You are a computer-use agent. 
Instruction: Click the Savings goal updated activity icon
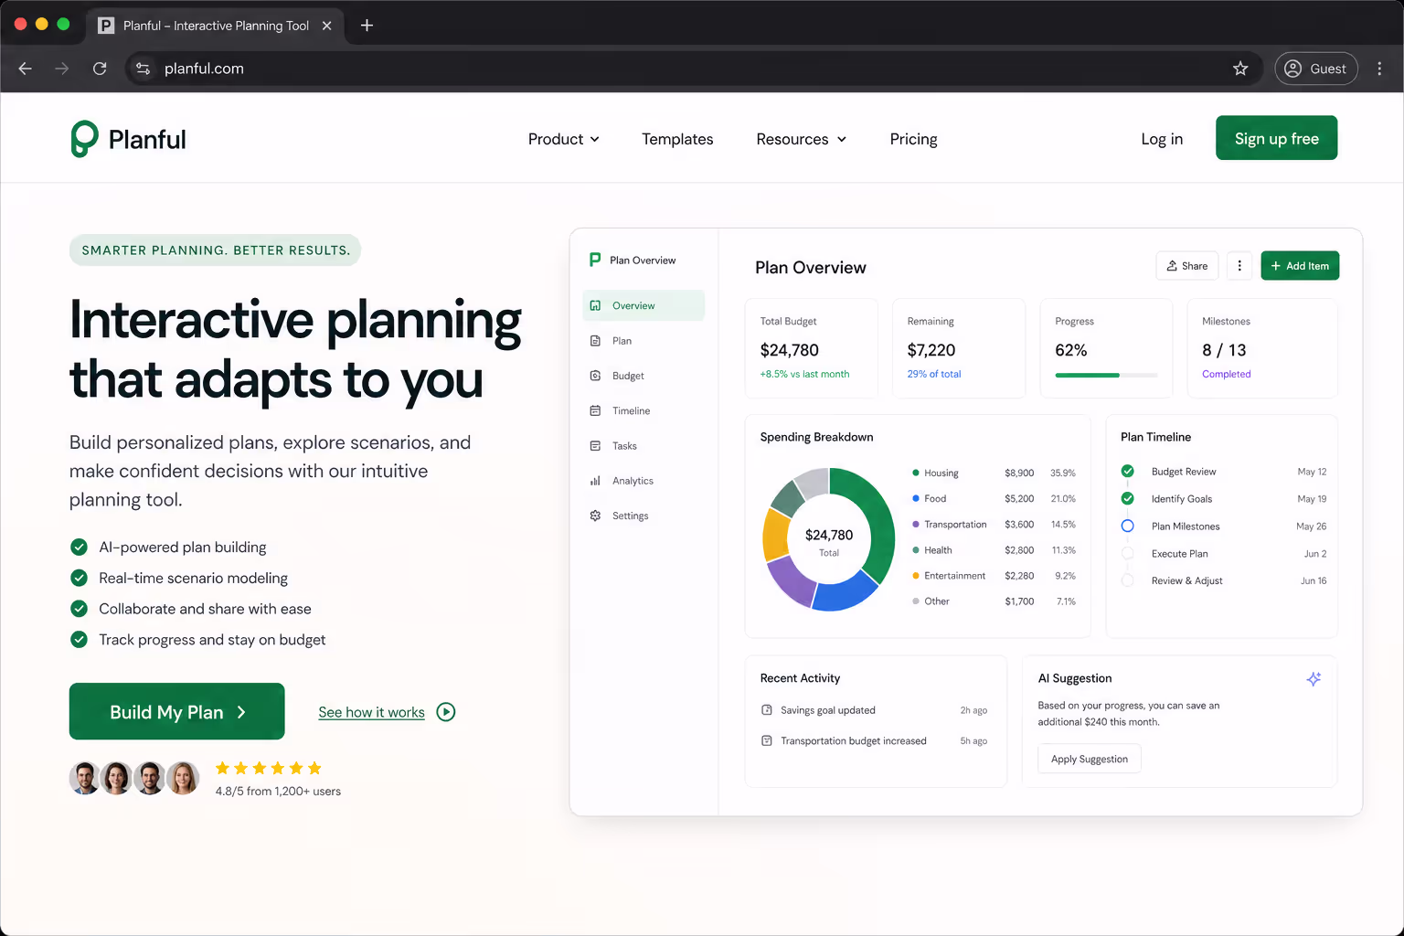pyautogui.click(x=767, y=710)
